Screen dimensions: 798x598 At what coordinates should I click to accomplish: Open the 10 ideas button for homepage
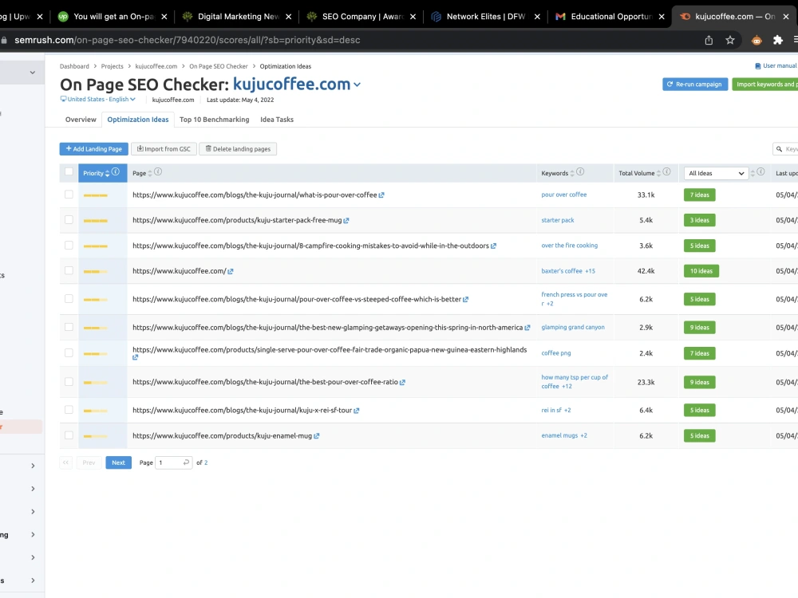point(701,271)
